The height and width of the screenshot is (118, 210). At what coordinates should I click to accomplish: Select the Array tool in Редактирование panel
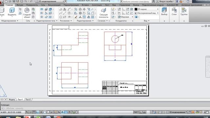tap(93, 17)
